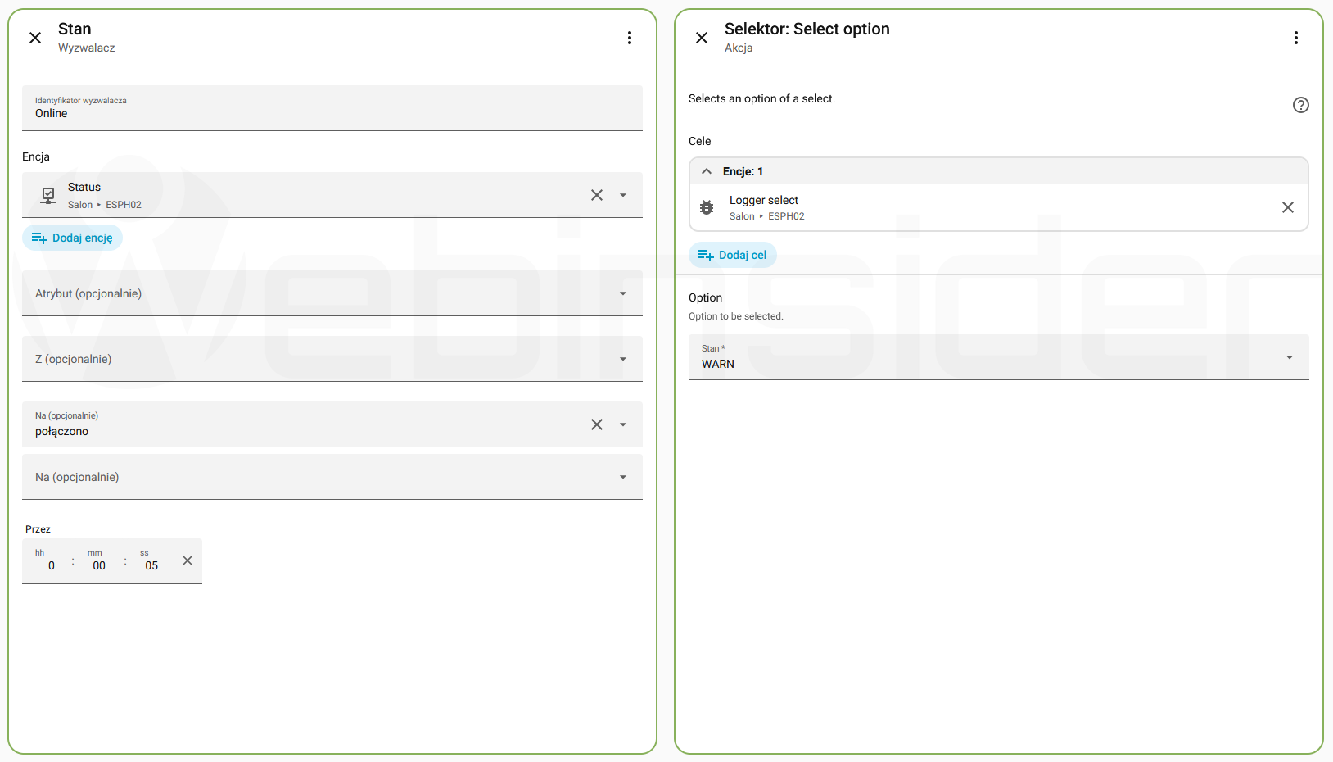Edit the Identyfikator wyzwalacza field
This screenshot has width=1333, height=762.
pos(332,113)
